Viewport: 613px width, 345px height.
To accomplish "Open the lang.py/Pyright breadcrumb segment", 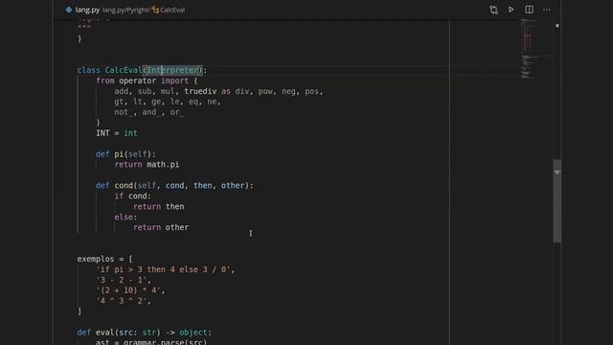I will pyautogui.click(x=125, y=11).
